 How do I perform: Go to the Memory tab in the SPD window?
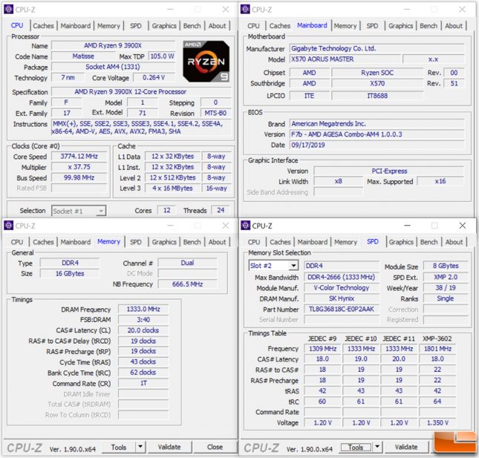tap(345, 242)
